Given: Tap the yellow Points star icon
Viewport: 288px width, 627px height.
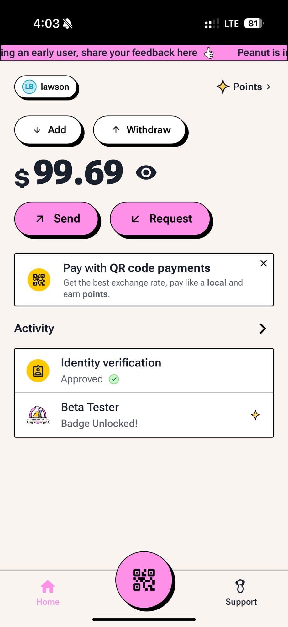Looking at the screenshot, I should 223,87.
